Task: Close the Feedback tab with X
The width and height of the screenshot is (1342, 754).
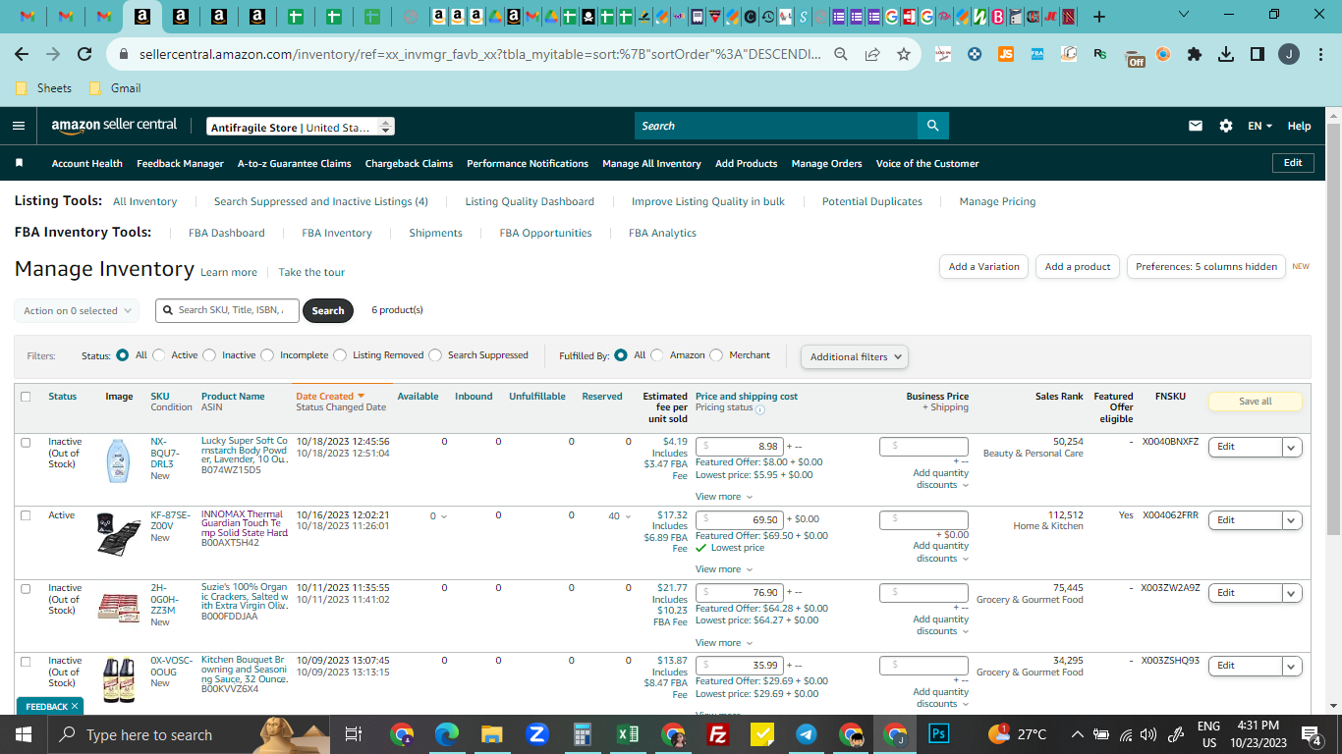Action: [x=74, y=706]
